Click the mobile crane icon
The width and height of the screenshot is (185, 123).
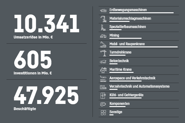click(x=103, y=45)
